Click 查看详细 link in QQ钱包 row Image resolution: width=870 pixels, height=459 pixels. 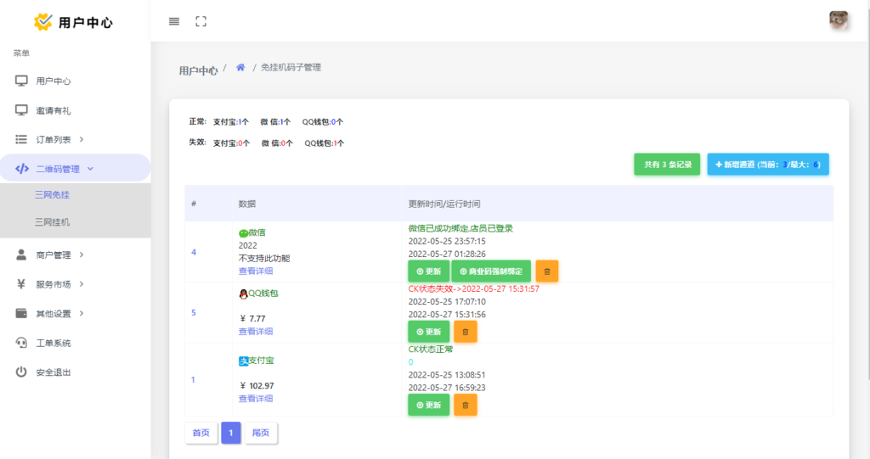[255, 332]
